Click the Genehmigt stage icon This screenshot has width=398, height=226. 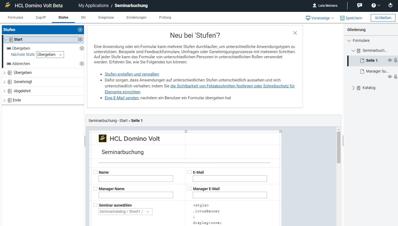tap(10, 82)
